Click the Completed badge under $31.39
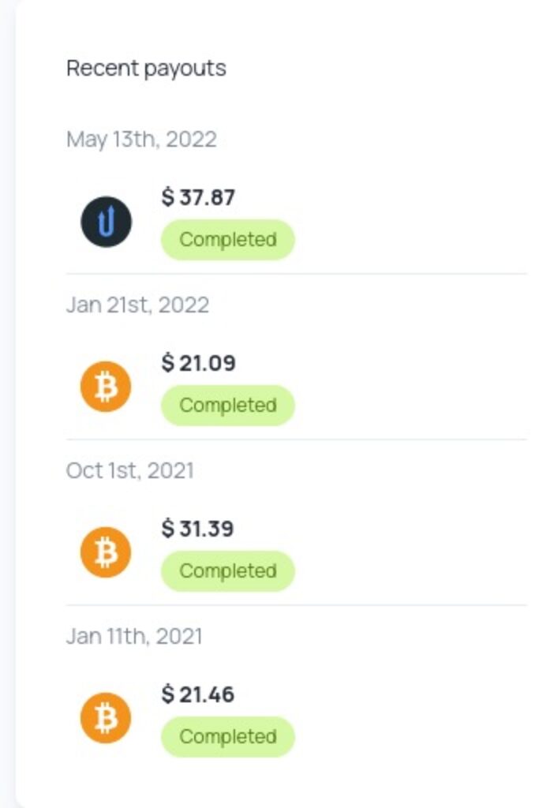554x808 pixels. point(227,571)
